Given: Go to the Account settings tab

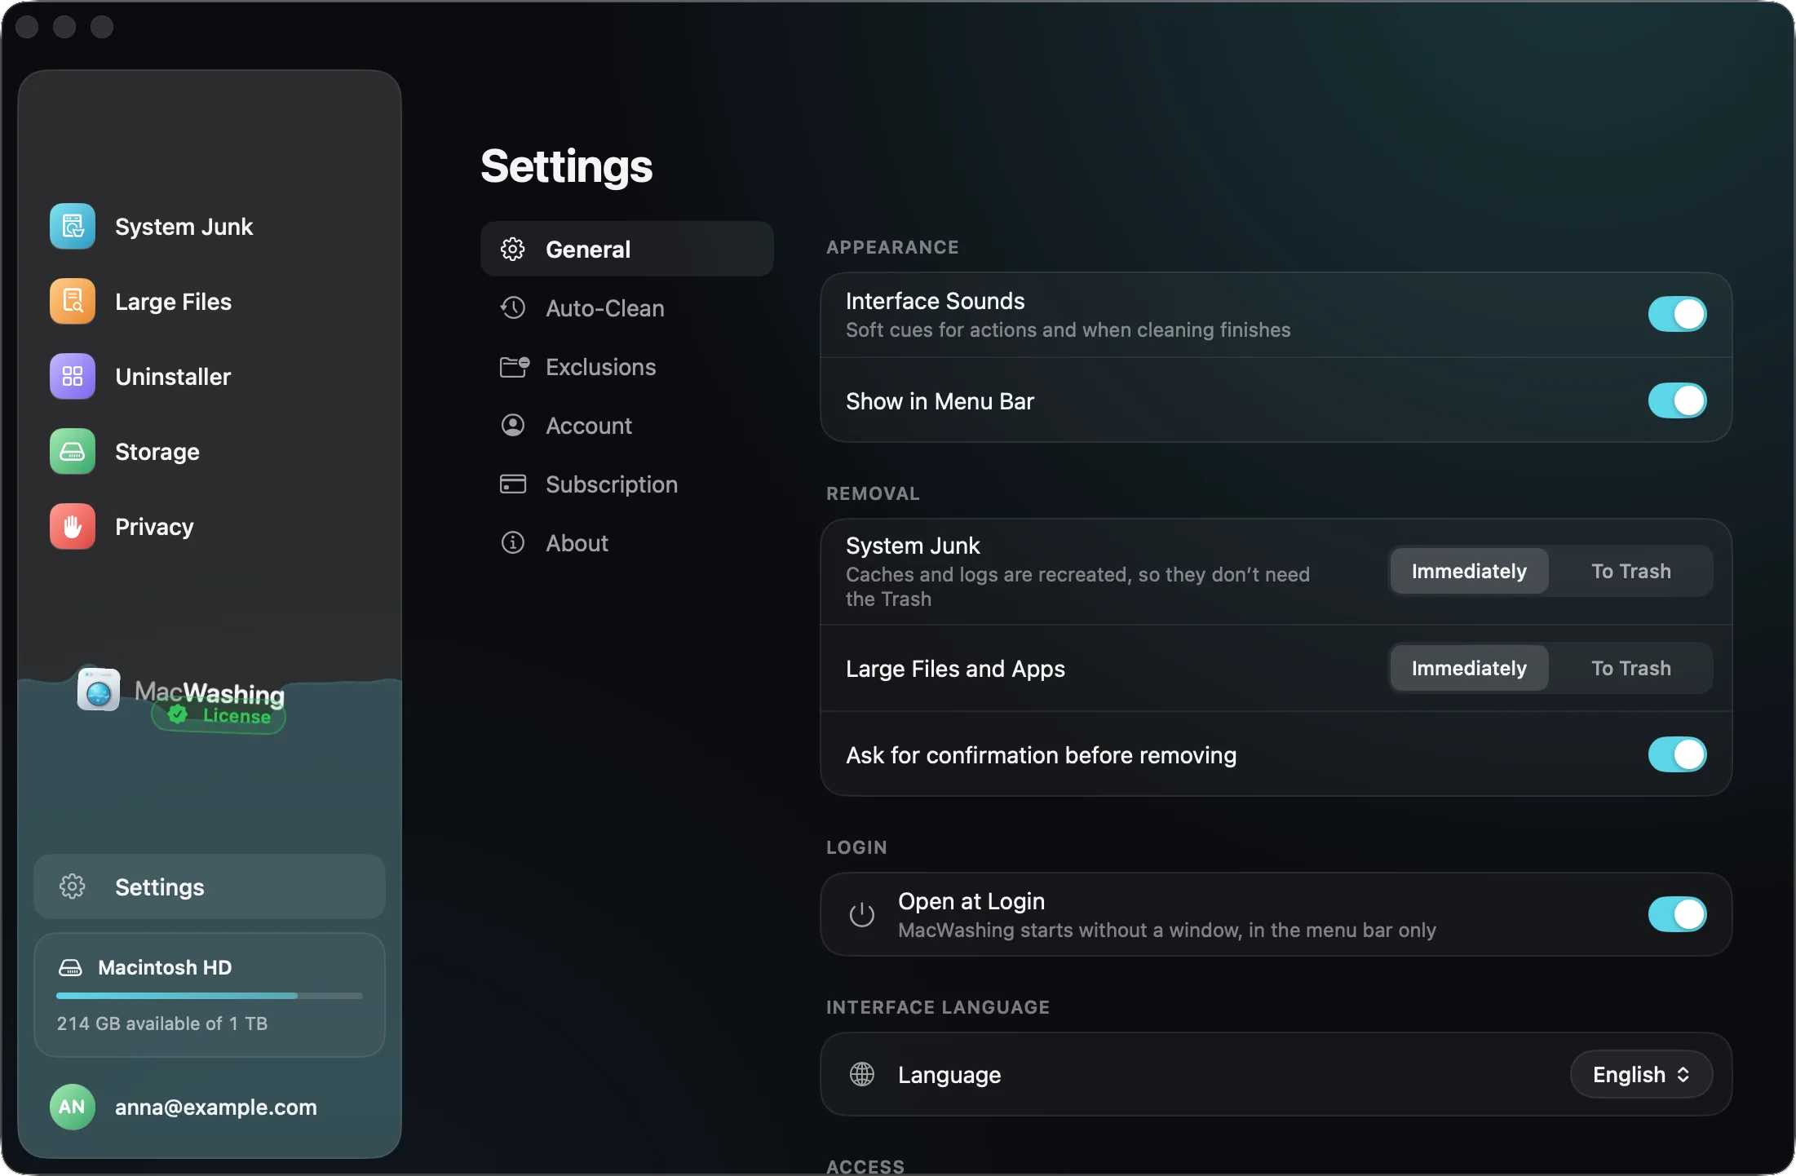Looking at the screenshot, I should [x=626, y=426].
